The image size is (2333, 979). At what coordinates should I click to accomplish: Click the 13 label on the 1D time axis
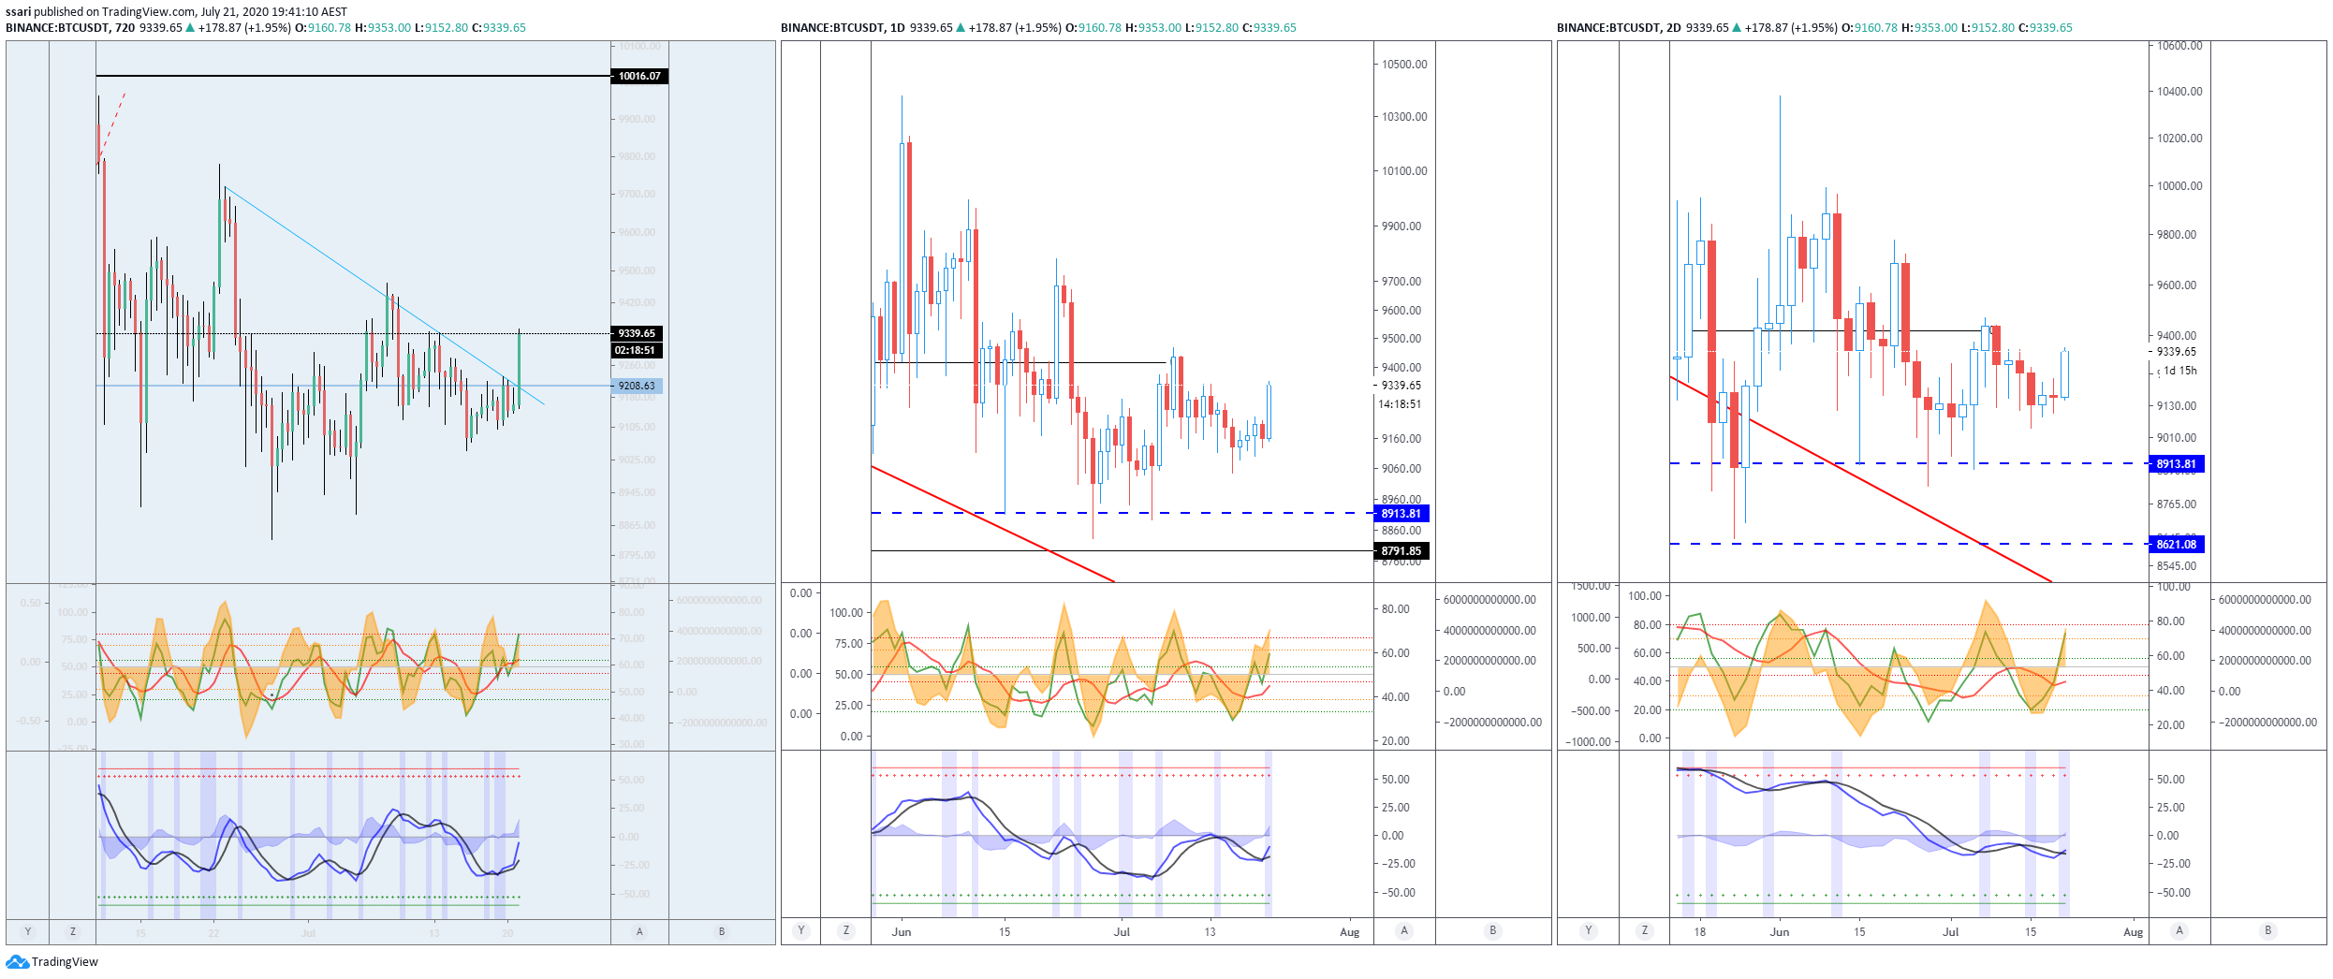(x=1210, y=932)
